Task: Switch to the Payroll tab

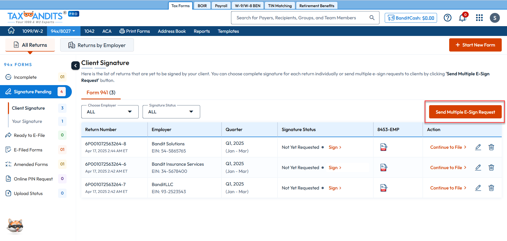Action: [x=221, y=6]
